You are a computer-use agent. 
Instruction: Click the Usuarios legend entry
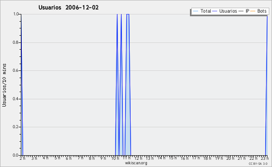(x=225, y=11)
